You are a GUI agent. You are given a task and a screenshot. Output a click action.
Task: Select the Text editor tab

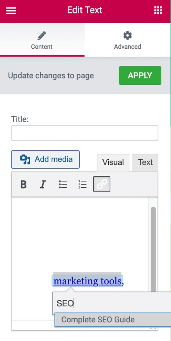145,162
